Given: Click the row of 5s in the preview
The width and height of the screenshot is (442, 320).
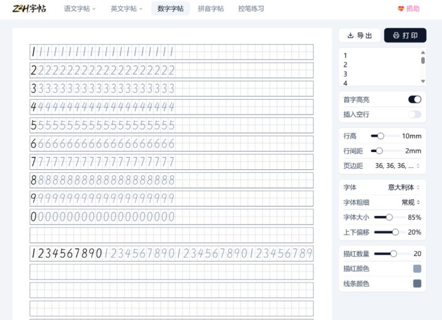Looking at the screenshot, I should click(172, 126).
